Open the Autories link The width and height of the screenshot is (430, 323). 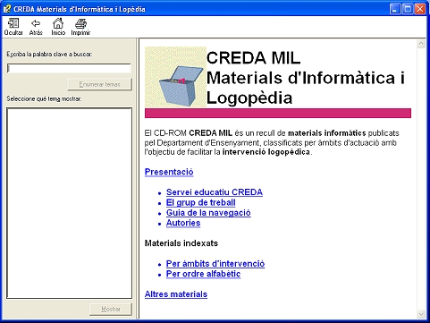[x=183, y=223]
